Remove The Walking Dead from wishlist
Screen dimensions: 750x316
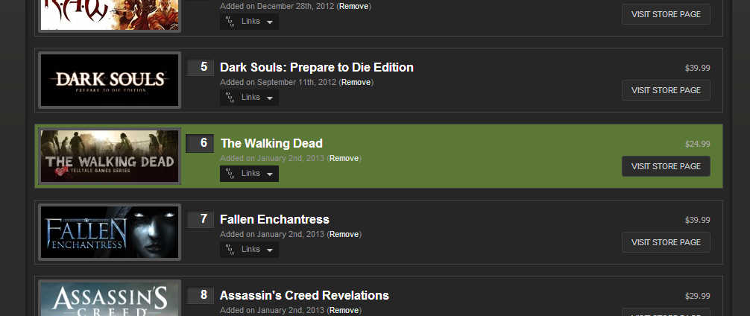tap(344, 158)
